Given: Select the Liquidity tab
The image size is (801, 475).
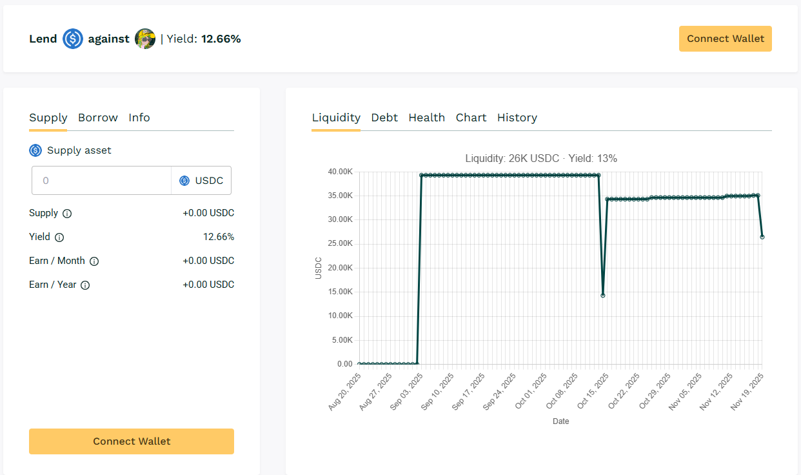Looking at the screenshot, I should pos(336,117).
